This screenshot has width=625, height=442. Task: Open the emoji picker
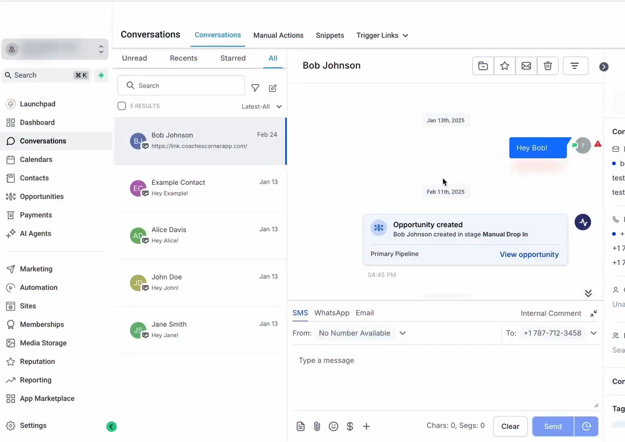tap(334, 426)
